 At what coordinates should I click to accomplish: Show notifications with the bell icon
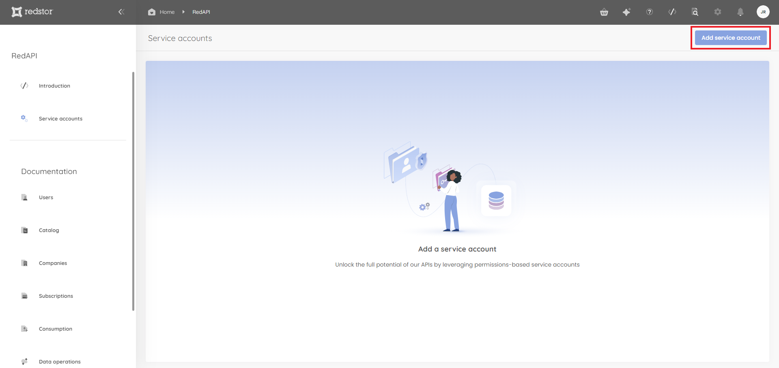click(x=740, y=12)
